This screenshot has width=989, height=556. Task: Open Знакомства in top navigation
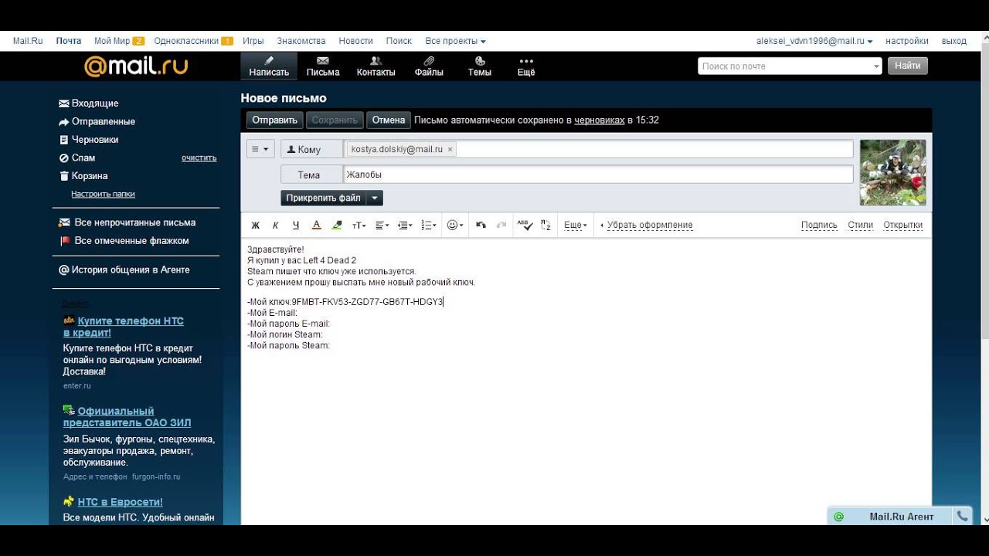301,41
